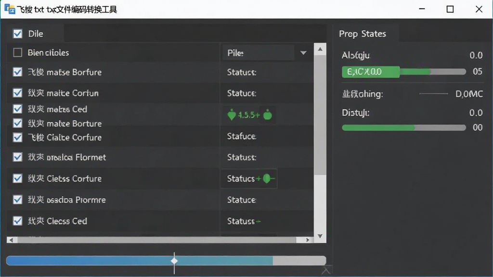Click the list's vertical scrollbar down arrow

click(x=320, y=236)
